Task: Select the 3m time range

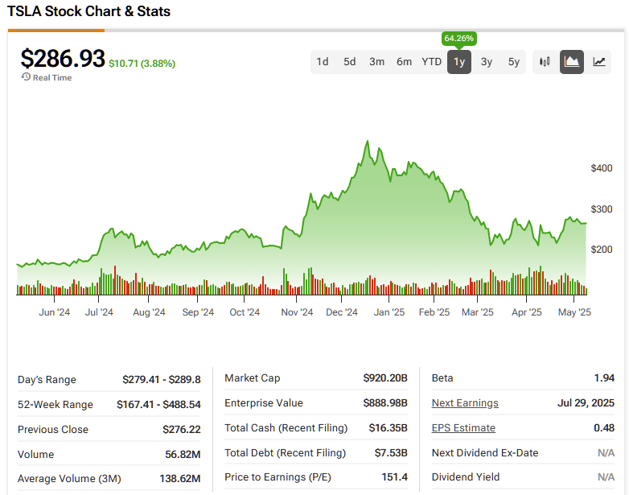Action: (376, 62)
